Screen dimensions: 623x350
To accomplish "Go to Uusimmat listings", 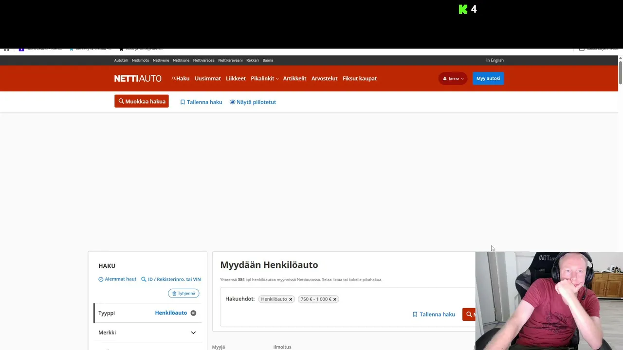I will [208, 78].
